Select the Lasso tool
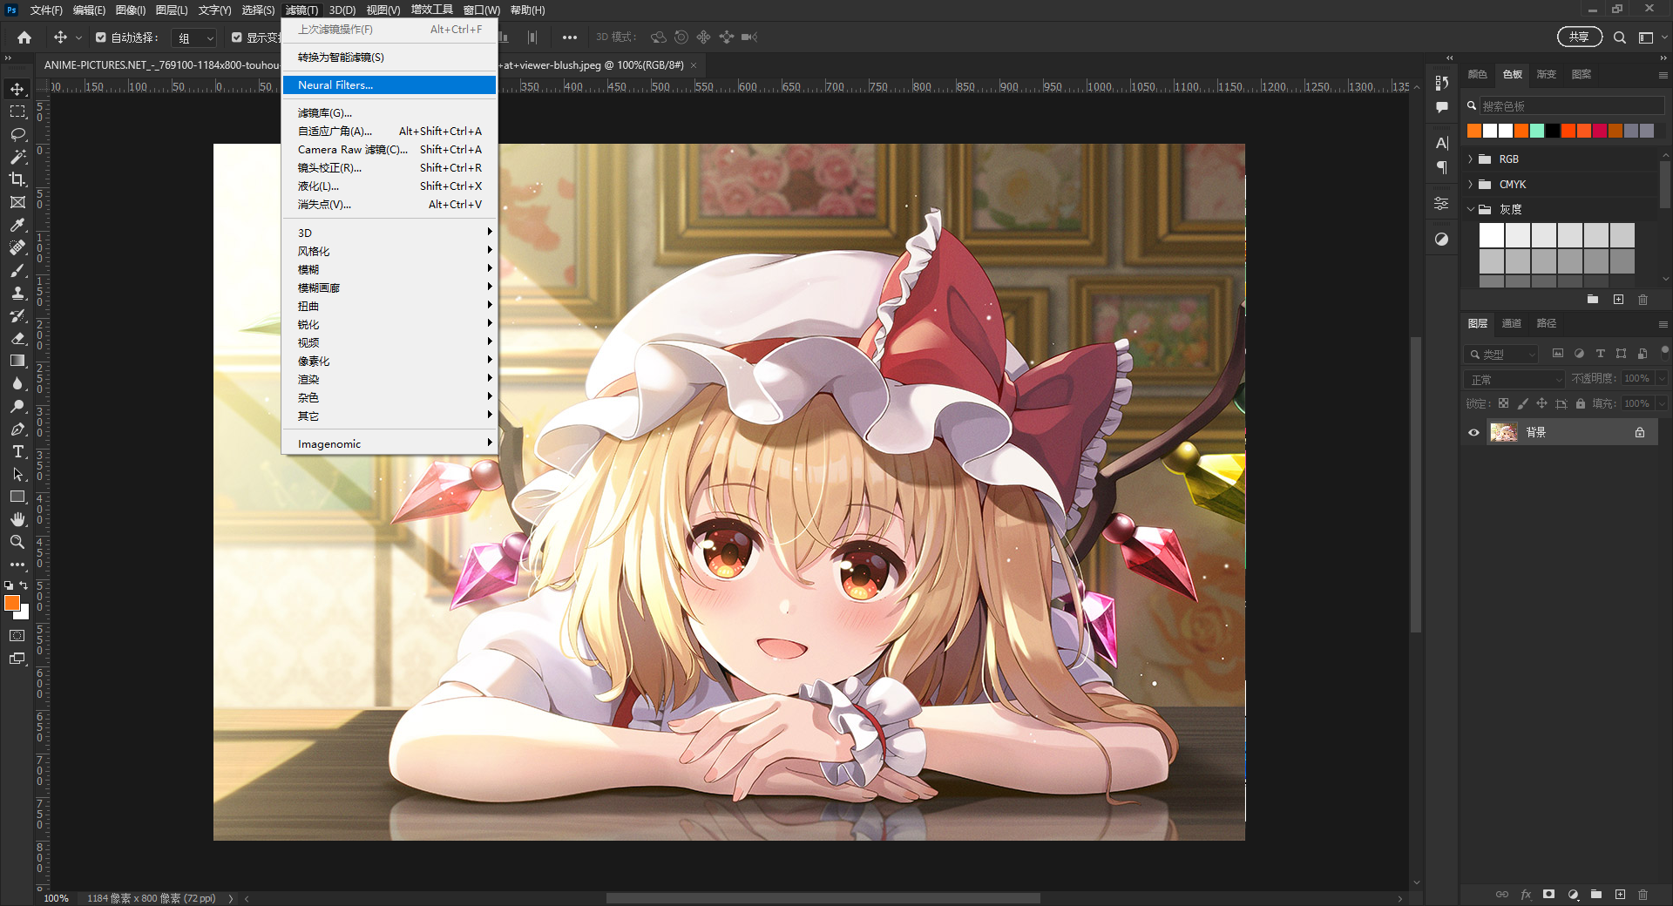 pyautogui.click(x=17, y=134)
